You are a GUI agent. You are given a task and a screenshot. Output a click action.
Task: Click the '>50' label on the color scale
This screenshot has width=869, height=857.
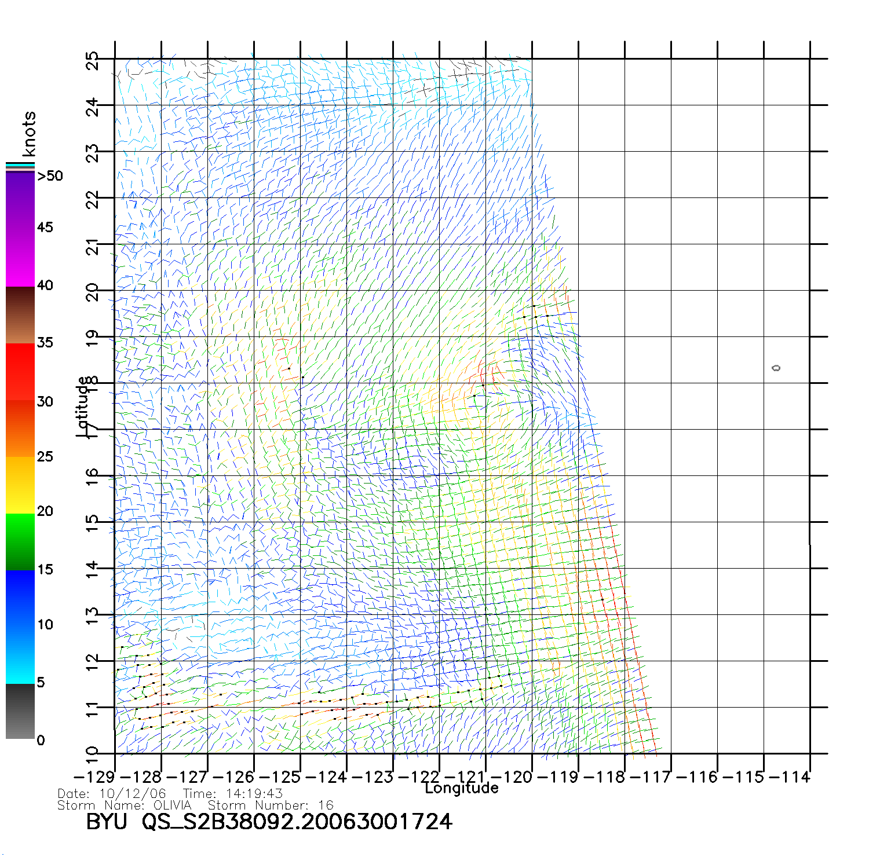coord(50,176)
